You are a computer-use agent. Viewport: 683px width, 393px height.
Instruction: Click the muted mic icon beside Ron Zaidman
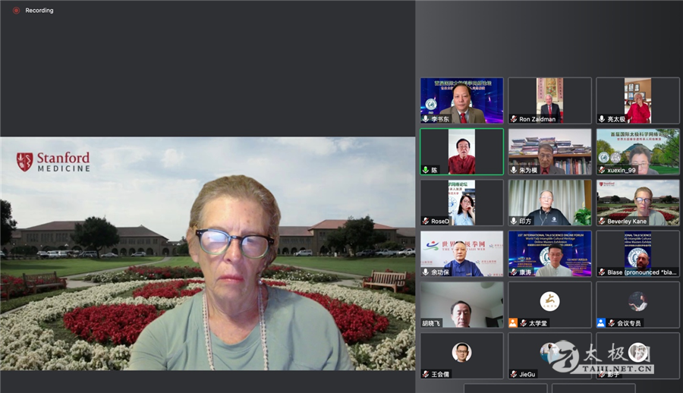(514, 119)
